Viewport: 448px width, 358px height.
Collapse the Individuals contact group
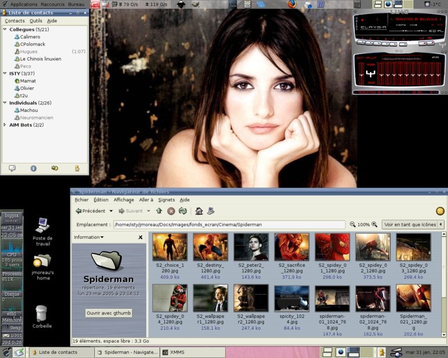pos(5,103)
